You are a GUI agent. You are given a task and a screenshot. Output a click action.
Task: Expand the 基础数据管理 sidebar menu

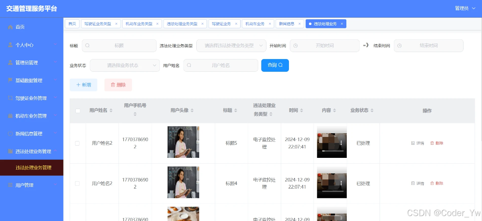pos(55,80)
